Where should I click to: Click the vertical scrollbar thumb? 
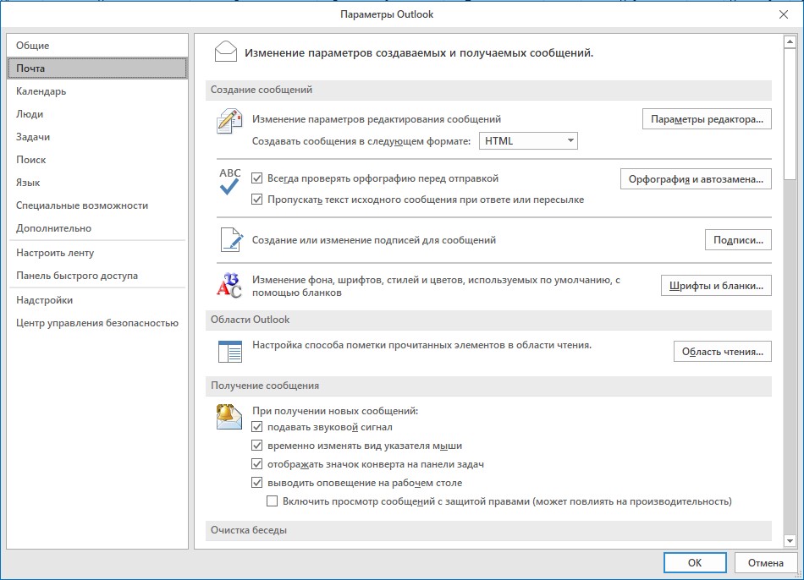pyautogui.click(x=790, y=114)
